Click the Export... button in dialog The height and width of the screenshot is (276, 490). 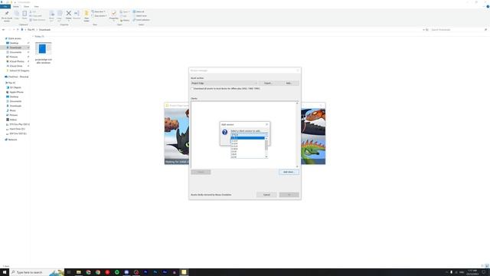click(268, 84)
